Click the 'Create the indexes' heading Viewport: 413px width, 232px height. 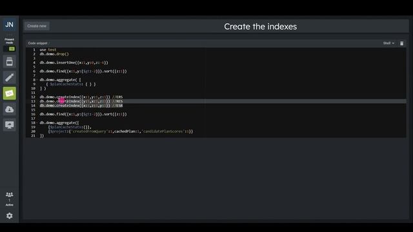coord(260,26)
